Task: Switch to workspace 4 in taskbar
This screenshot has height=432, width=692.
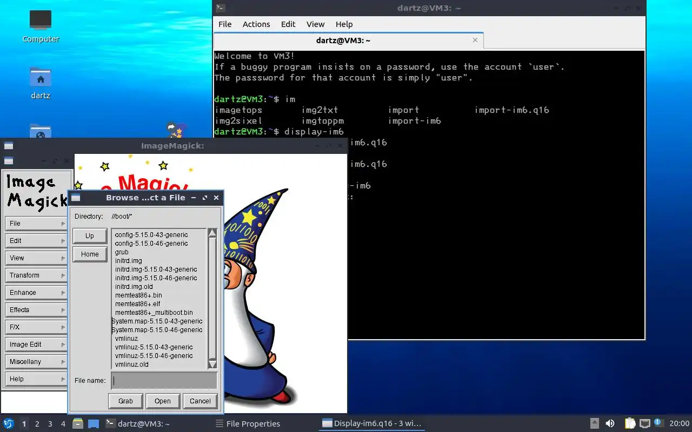Action: tap(63, 424)
